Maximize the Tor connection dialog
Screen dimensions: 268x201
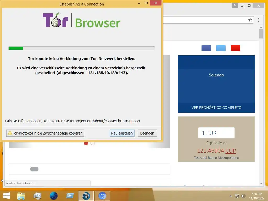tap(146, 3)
